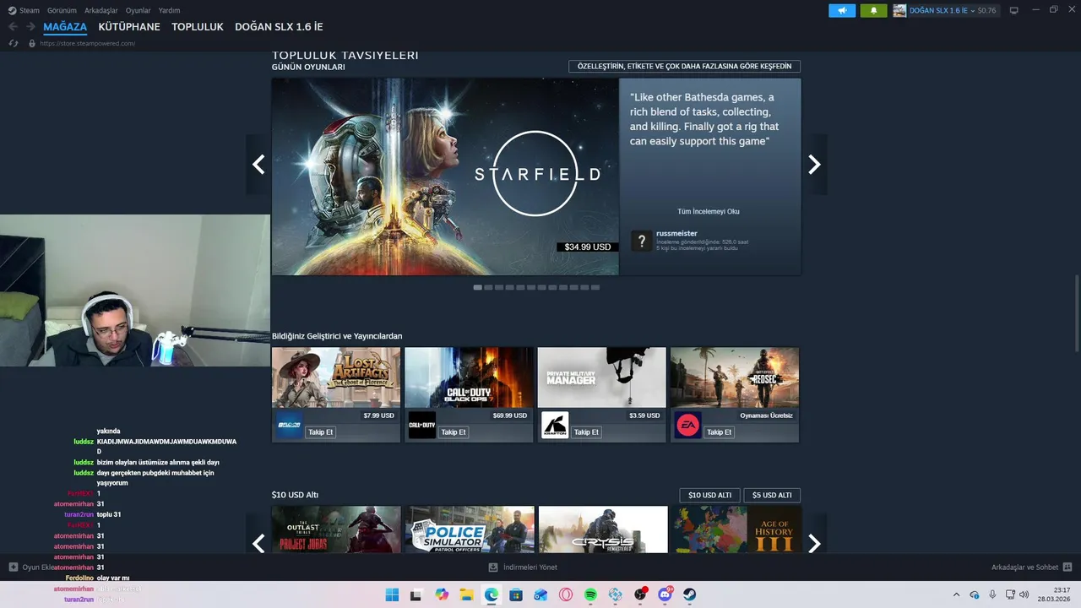Screen dimensions: 1081x608
Task: Click the Call of Duty publisher logo
Action: point(421,425)
